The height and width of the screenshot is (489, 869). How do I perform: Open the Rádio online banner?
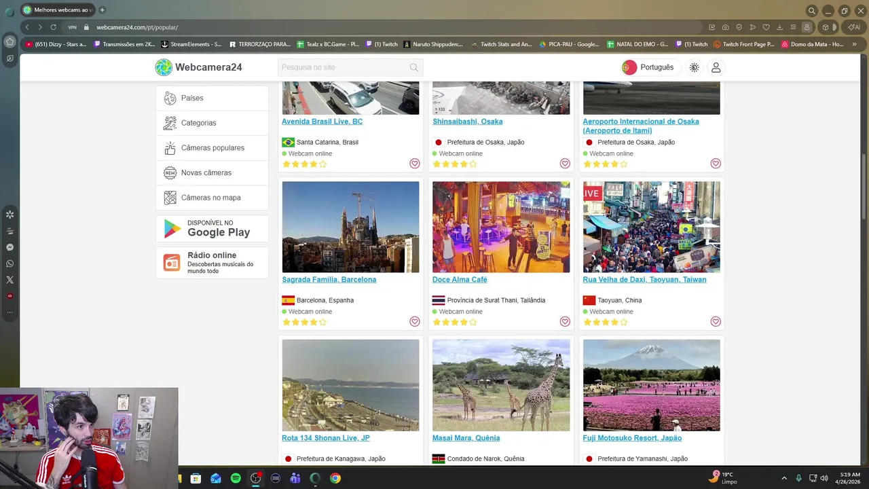(x=212, y=262)
